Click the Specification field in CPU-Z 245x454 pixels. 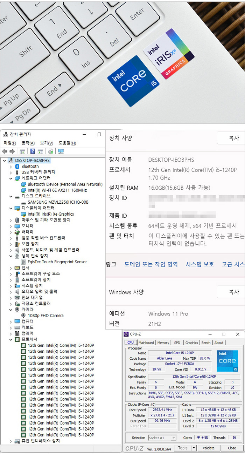(194, 377)
